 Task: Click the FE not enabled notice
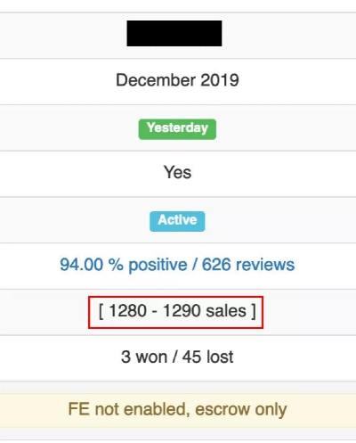click(177, 409)
